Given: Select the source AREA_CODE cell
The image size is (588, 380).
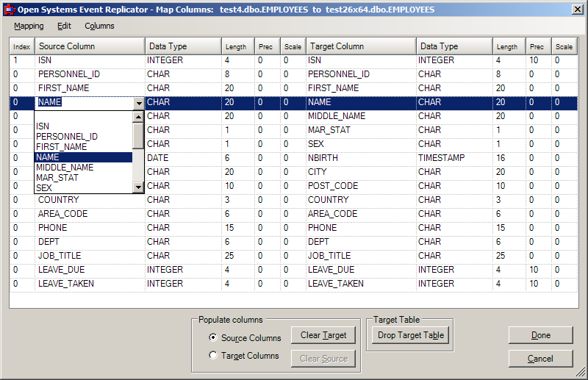Looking at the screenshot, I should 90,214.
